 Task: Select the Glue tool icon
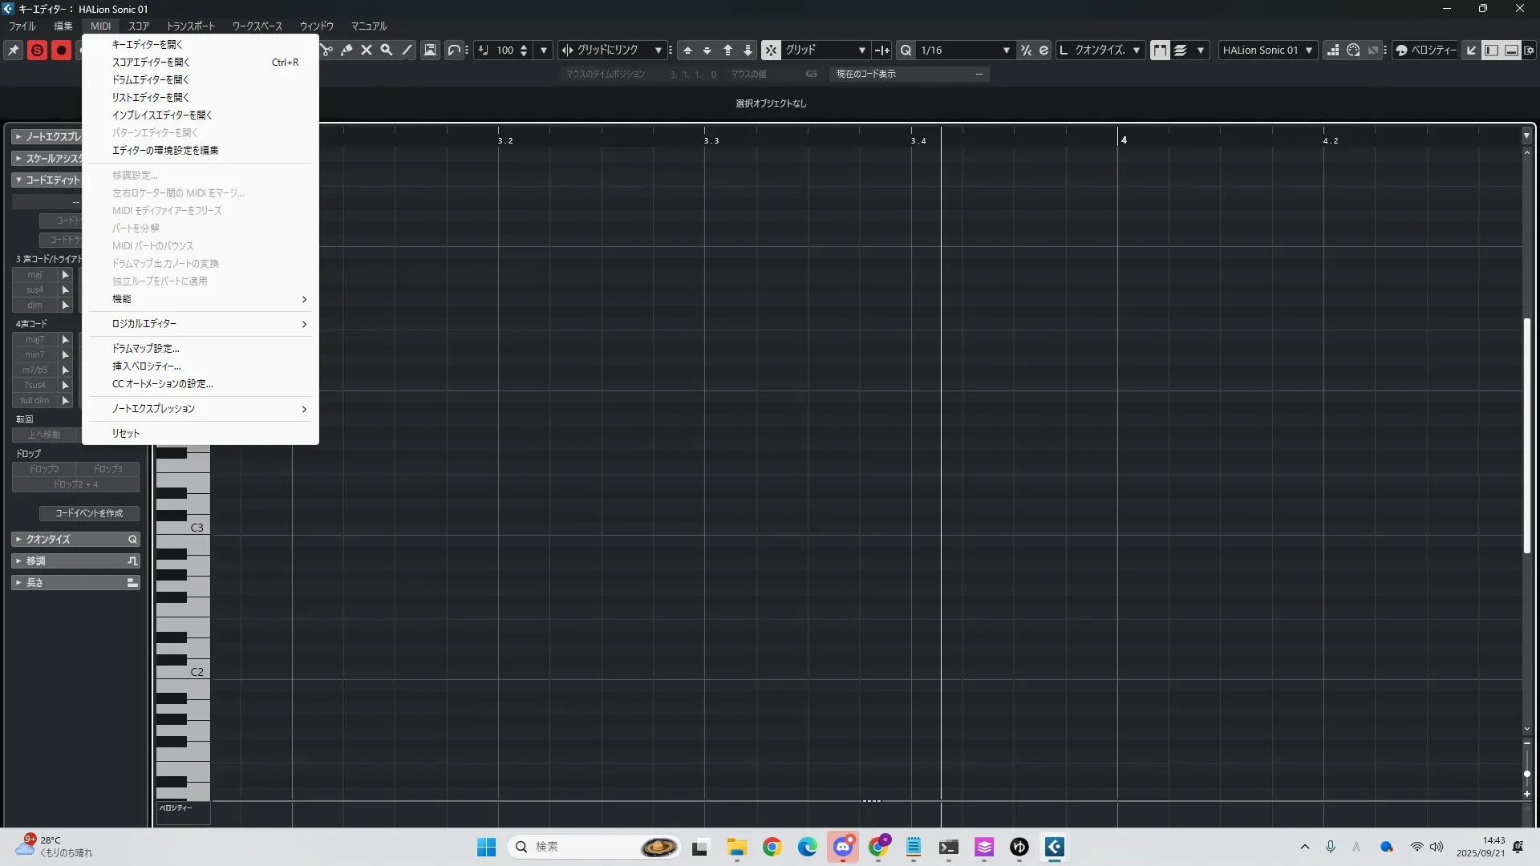346,50
